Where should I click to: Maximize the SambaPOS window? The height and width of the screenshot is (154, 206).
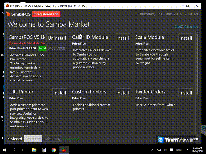pos(187,6)
